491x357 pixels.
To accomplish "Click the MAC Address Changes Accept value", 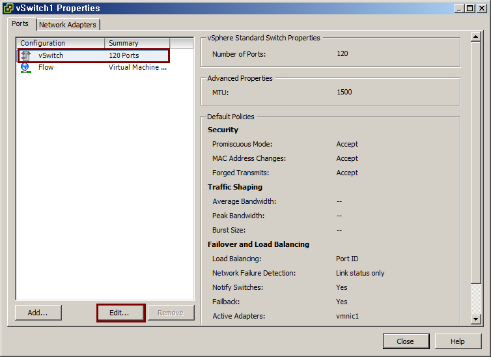I will pos(347,158).
